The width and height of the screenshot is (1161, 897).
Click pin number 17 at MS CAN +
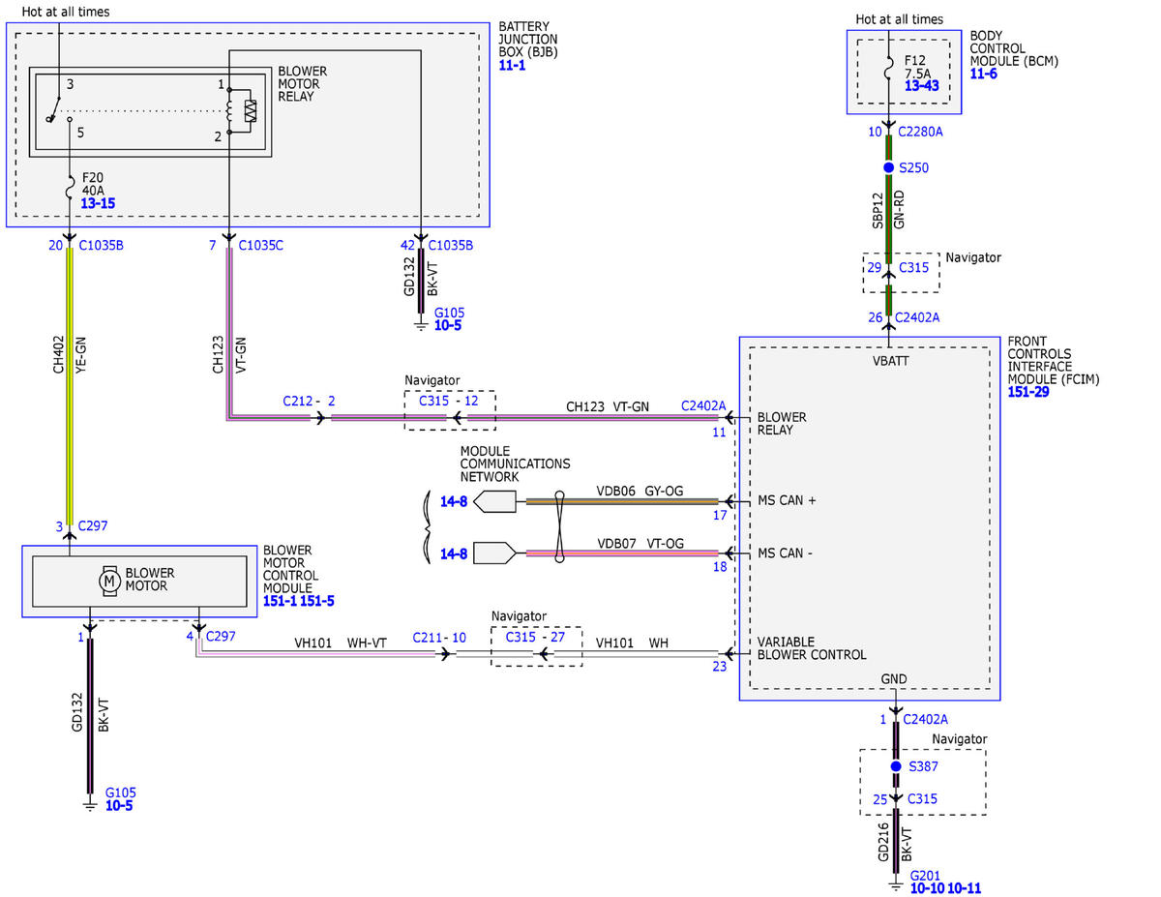719,516
